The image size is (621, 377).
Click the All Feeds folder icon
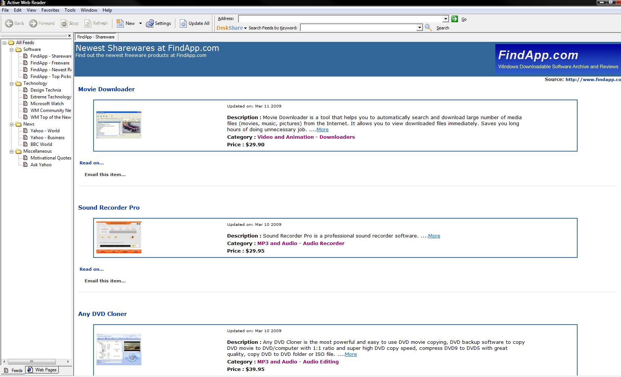(x=11, y=43)
